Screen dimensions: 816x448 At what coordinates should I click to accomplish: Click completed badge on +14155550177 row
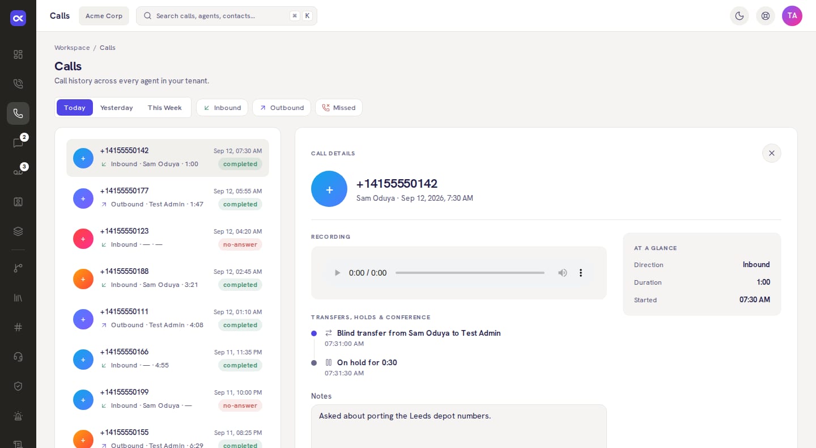tap(240, 204)
